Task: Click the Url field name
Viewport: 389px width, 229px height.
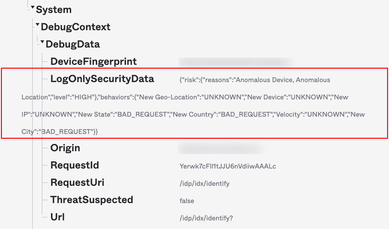Action: [58, 217]
